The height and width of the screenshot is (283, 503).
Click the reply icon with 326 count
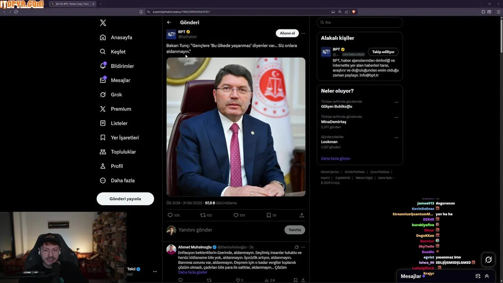pos(170,215)
